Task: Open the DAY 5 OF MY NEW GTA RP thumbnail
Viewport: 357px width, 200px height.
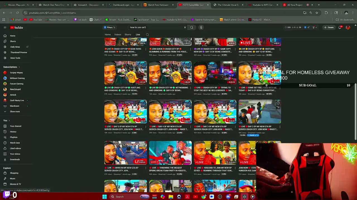Action: pos(126,112)
